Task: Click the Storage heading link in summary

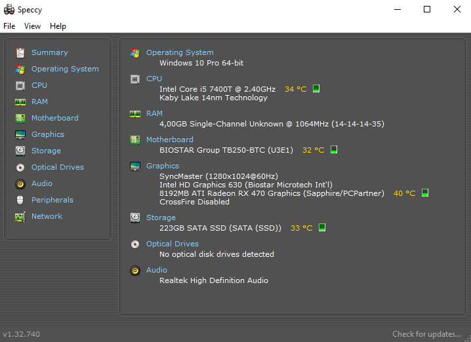Action: (161, 218)
